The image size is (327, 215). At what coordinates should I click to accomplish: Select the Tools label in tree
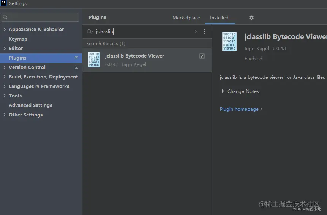[x=15, y=96]
